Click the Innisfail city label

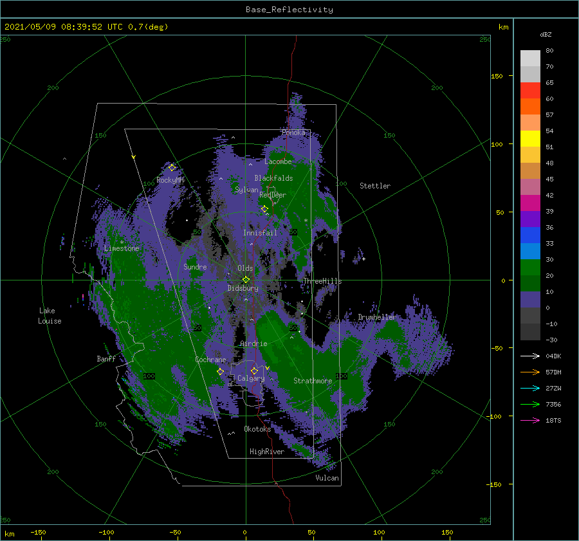pyautogui.click(x=260, y=233)
